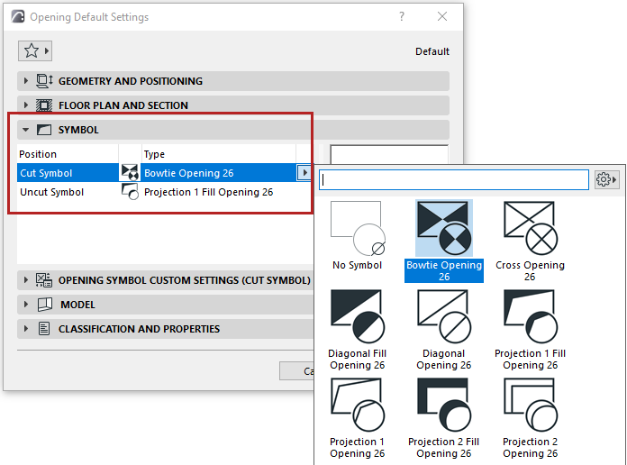Pick the Cross Opening 26 symbol
The width and height of the screenshot is (627, 465).
[x=531, y=229]
